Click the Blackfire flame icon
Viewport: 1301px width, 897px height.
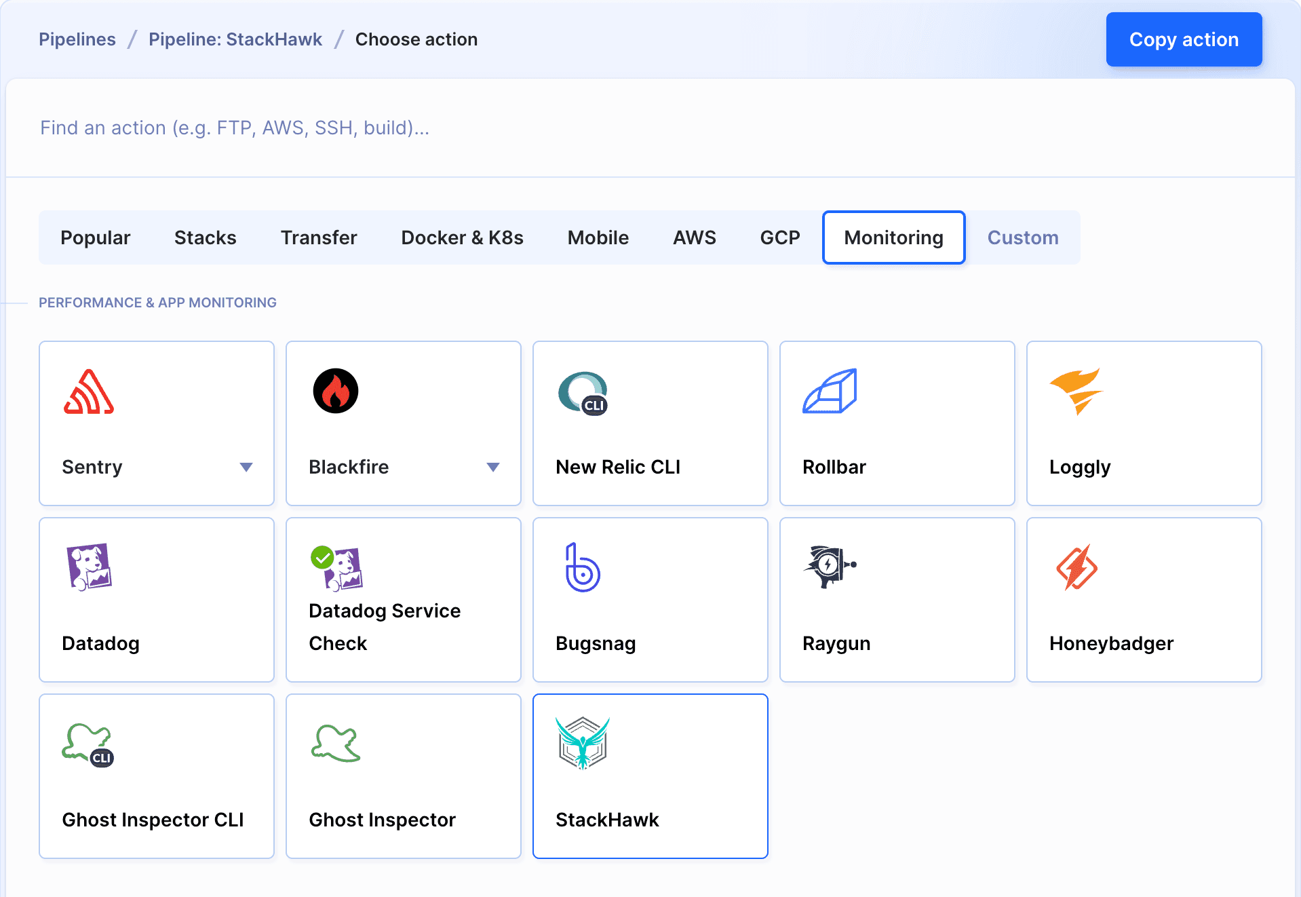point(336,391)
